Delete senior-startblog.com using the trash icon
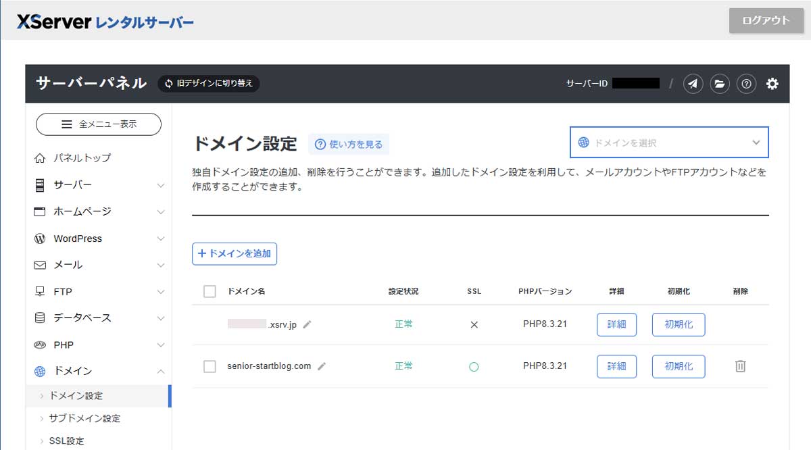Viewport: 811px width, 450px height. 741,366
